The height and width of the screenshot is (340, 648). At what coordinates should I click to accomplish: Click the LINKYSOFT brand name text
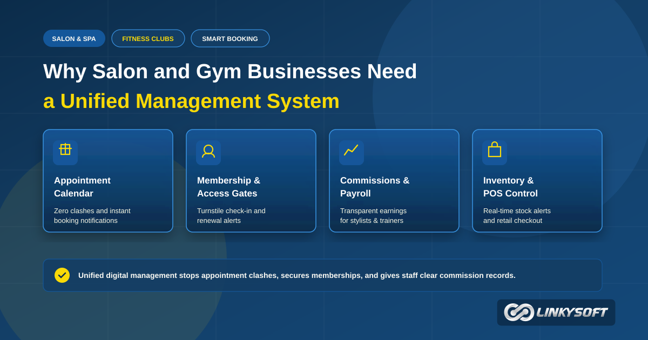[572, 312]
